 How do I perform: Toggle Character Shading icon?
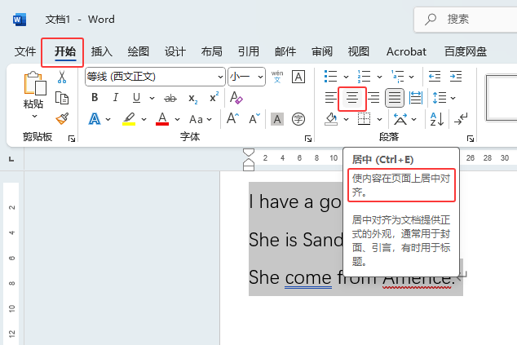[x=277, y=119]
